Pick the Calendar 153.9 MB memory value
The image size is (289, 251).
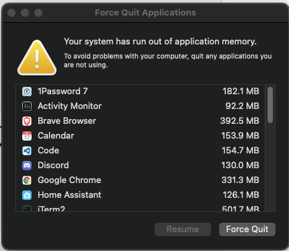point(240,135)
